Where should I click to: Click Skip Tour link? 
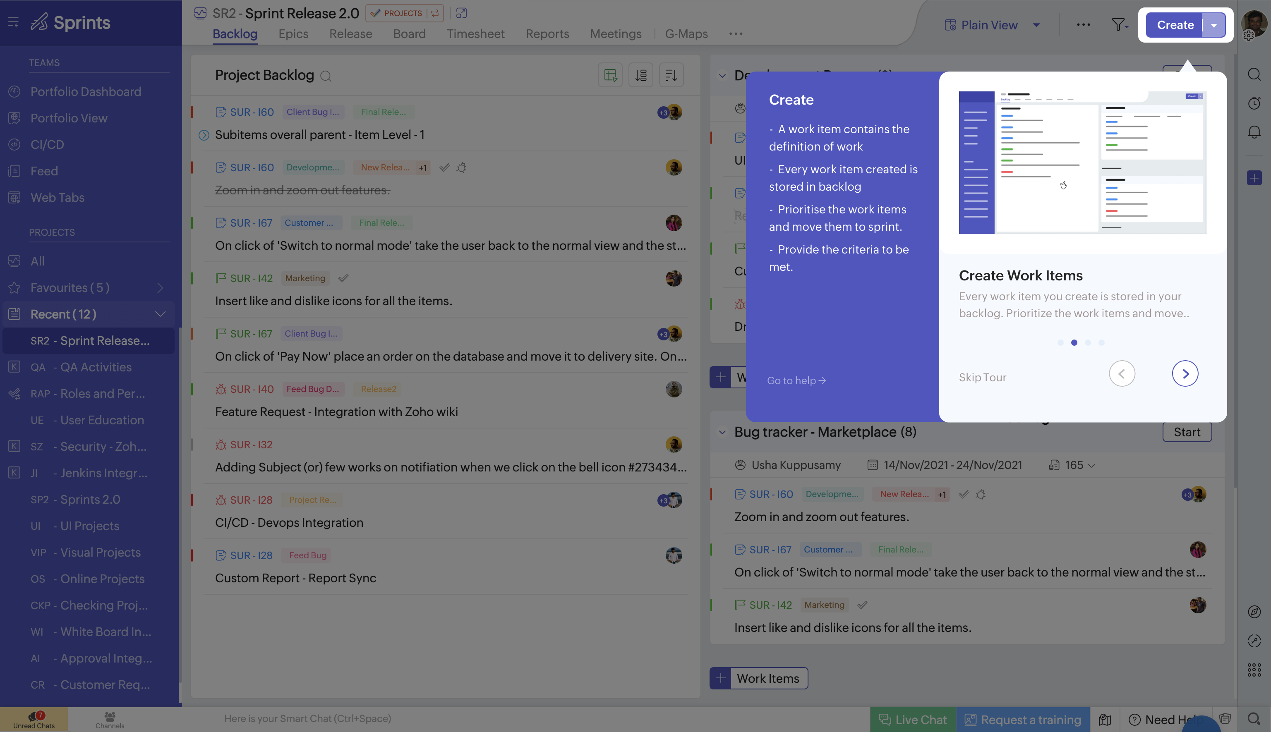(982, 377)
